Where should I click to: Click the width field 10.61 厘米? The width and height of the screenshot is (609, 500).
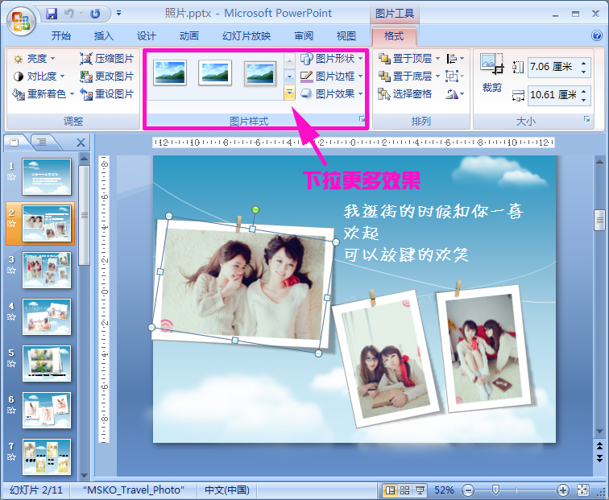[x=554, y=95]
